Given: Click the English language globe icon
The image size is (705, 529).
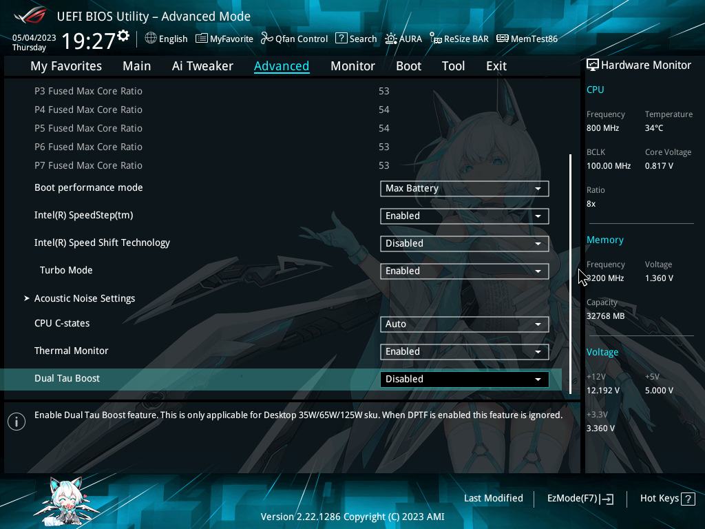Looking at the screenshot, I should coord(151,39).
